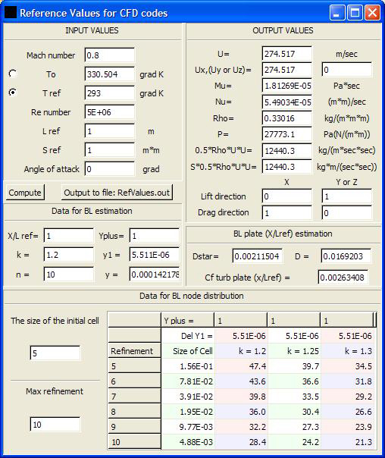The width and height of the screenshot is (385, 458).
Task: Click the application icon in the title bar
Action: click(x=11, y=13)
